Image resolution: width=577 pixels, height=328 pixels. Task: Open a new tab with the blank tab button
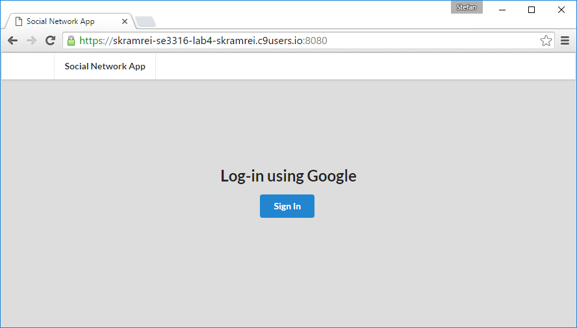pyautogui.click(x=146, y=21)
